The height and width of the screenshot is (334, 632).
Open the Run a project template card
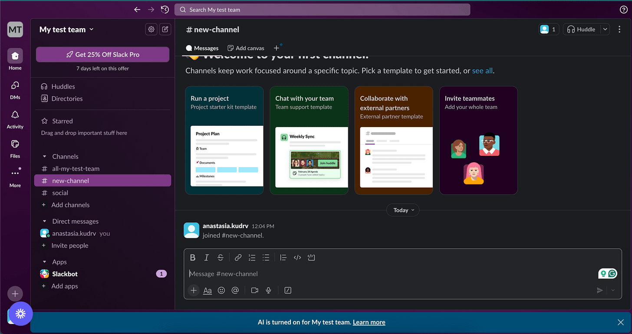[x=224, y=140]
